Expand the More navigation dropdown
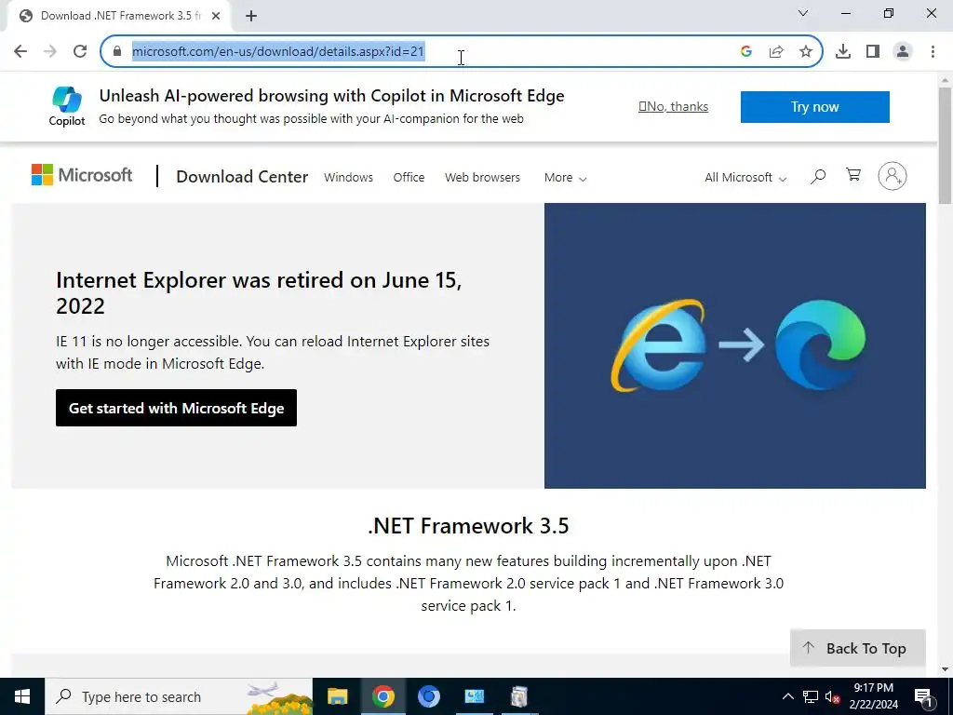This screenshot has width=953, height=715. coord(565,178)
